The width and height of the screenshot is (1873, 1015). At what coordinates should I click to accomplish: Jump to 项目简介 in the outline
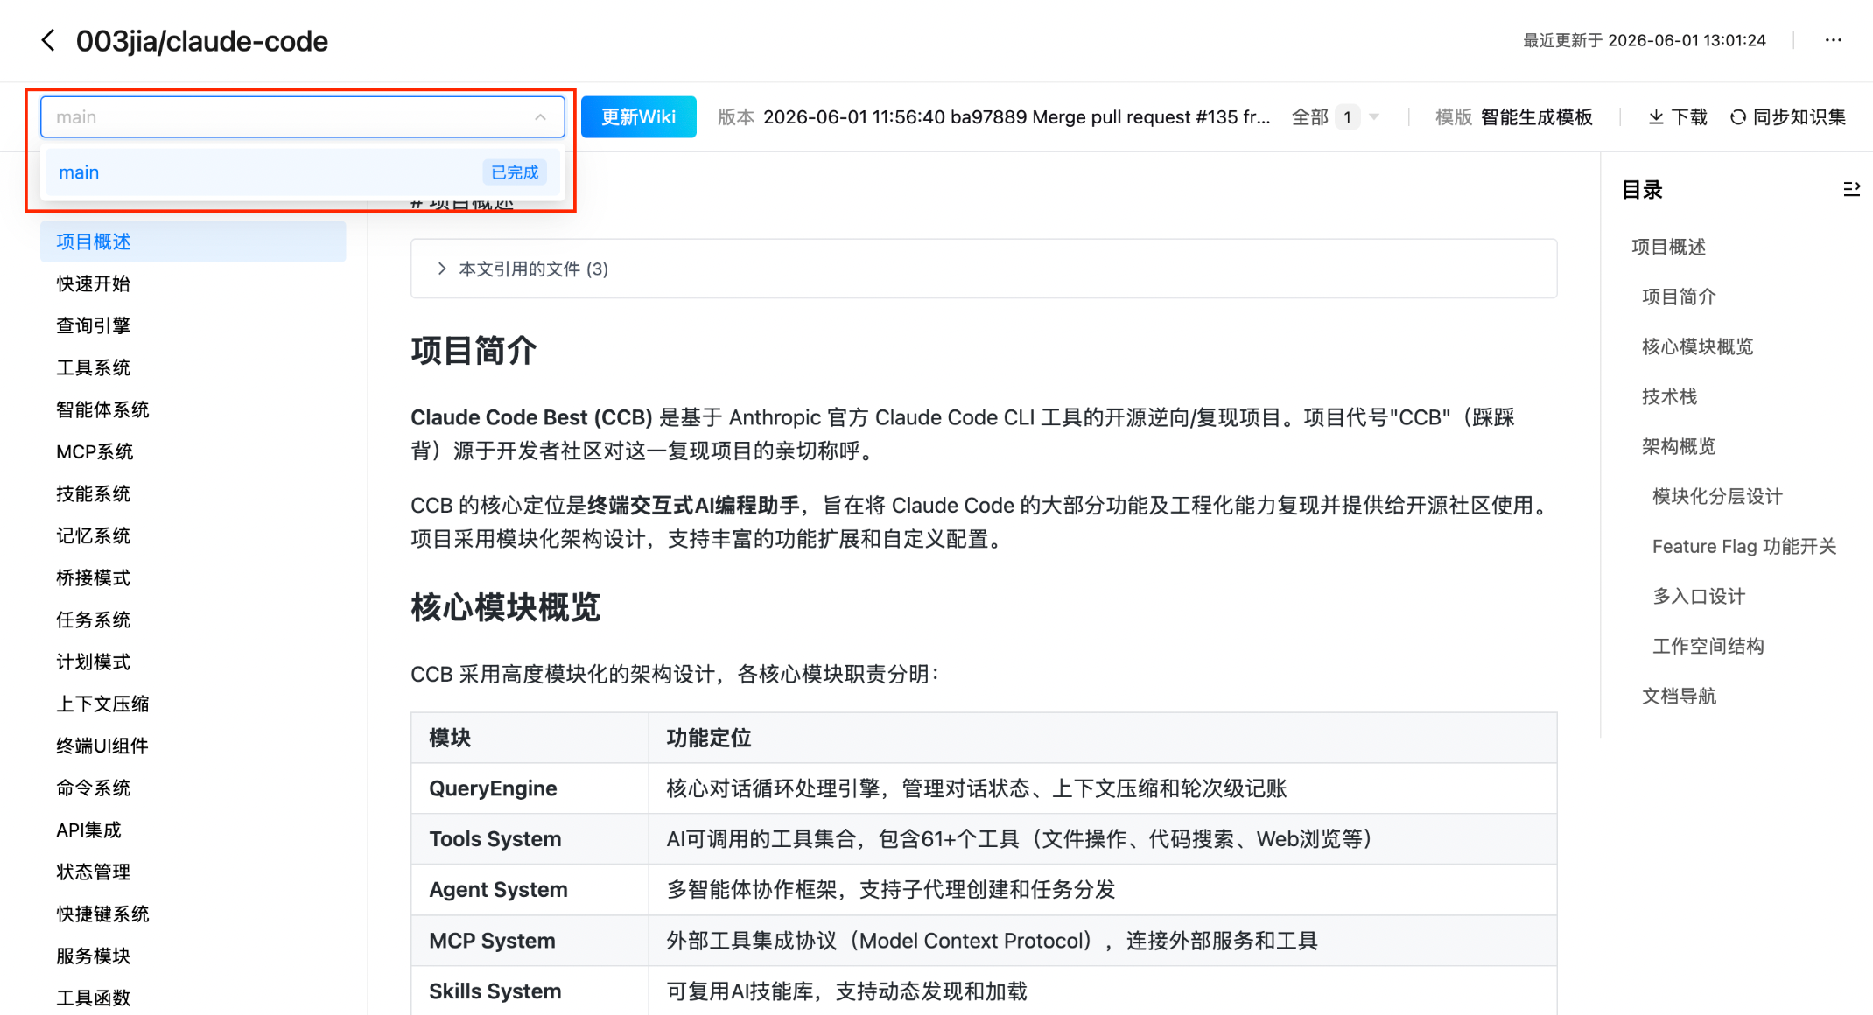(1679, 297)
